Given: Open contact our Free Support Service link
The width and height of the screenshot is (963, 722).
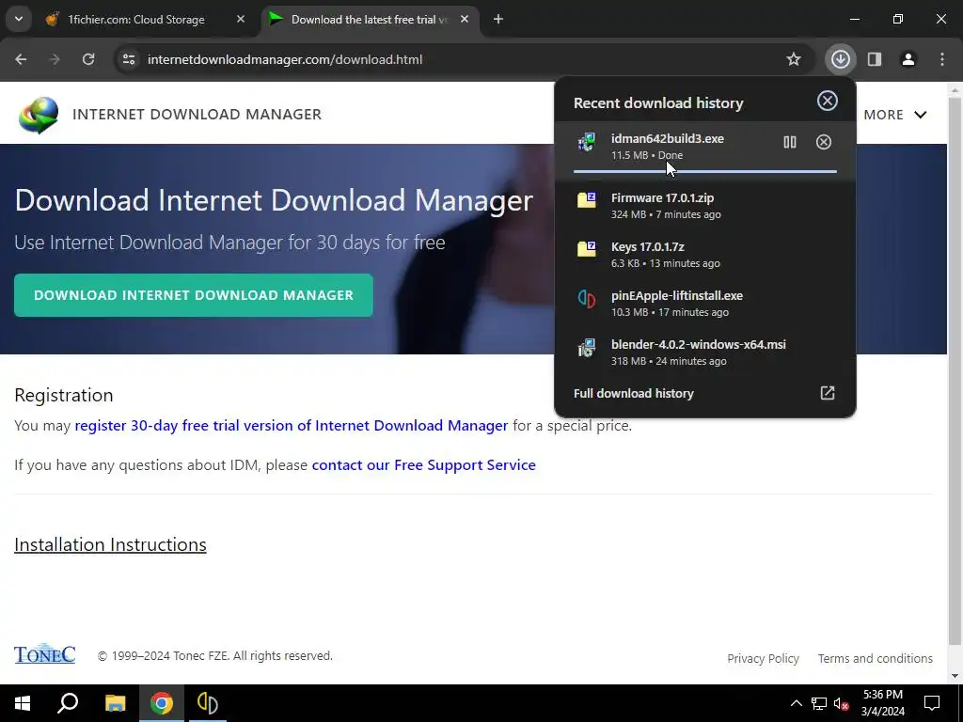Looking at the screenshot, I should click(x=424, y=464).
